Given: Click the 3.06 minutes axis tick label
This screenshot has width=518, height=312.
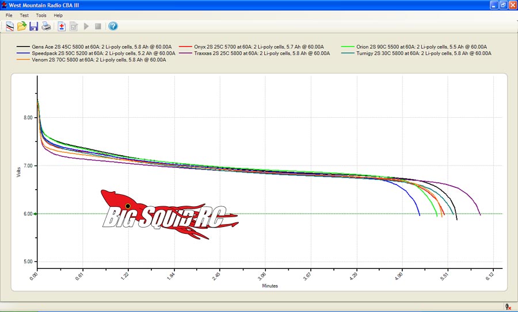Looking at the screenshot, I should coord(261,276).
